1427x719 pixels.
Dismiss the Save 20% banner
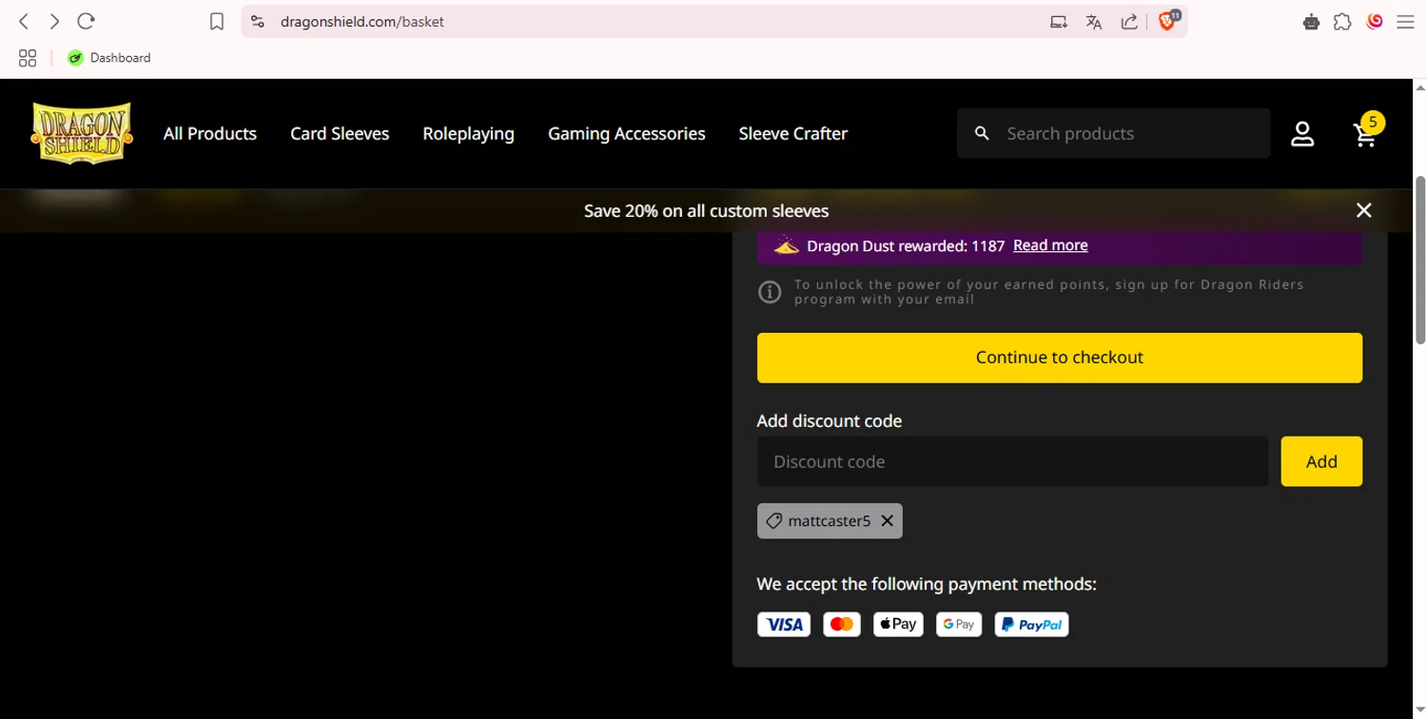pyautogui.click(x=1364, y=210)
